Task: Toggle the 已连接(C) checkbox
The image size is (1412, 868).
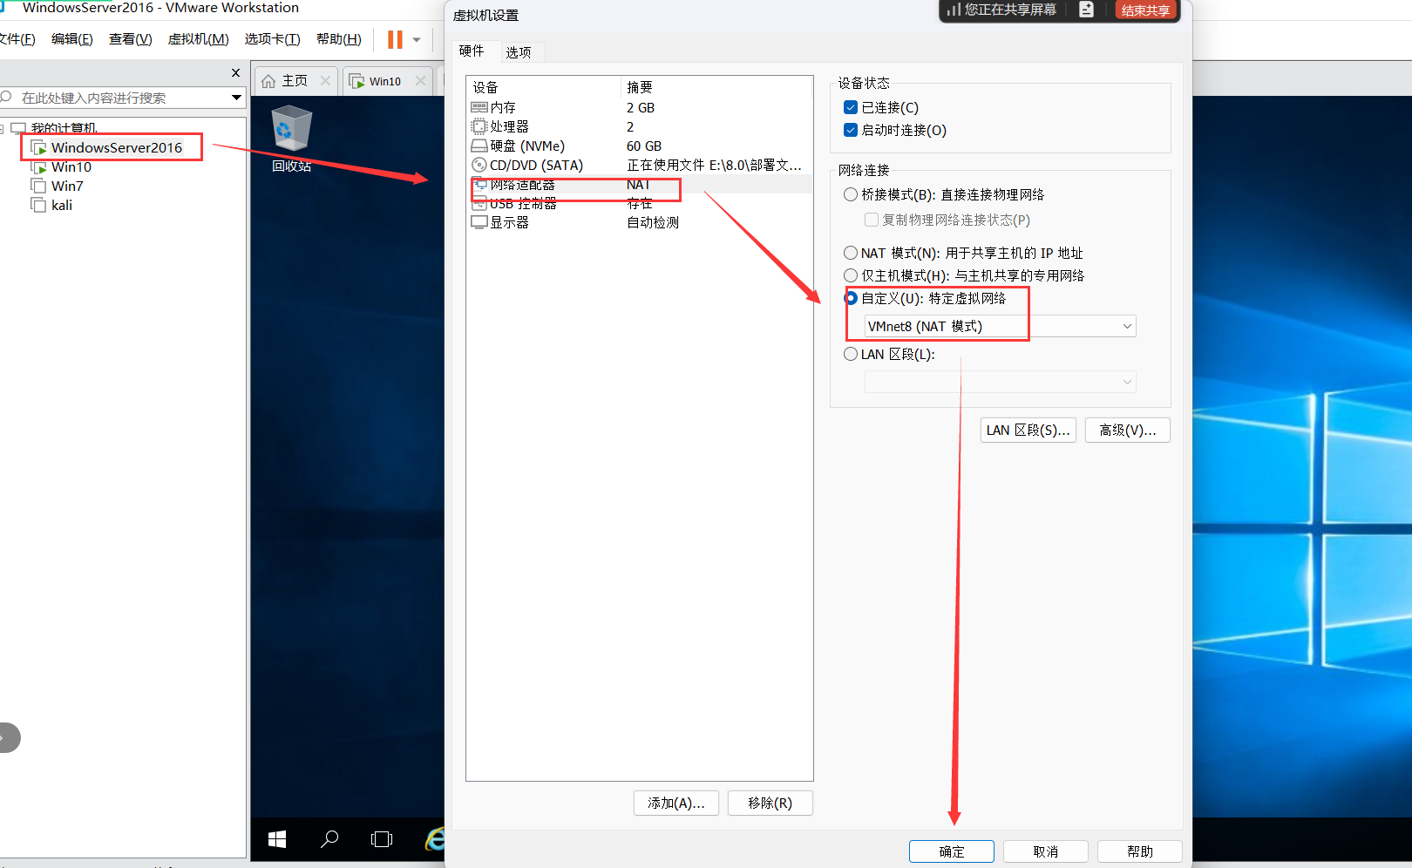Action: tap(851, 107)
